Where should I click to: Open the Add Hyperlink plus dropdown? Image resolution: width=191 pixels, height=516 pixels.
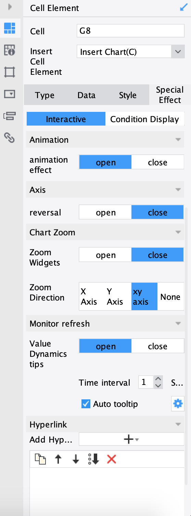click(131, 439)
